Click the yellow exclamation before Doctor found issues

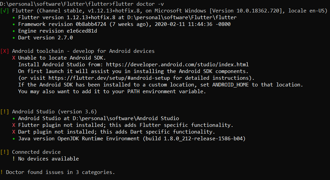point(1,172)
